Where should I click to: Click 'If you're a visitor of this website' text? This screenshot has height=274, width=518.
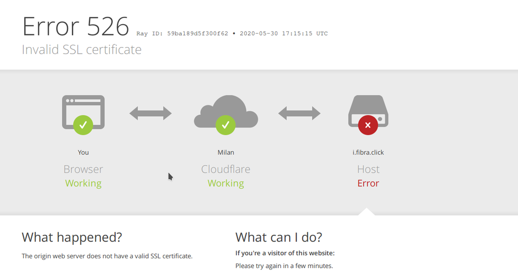click(x=285, y=253)
